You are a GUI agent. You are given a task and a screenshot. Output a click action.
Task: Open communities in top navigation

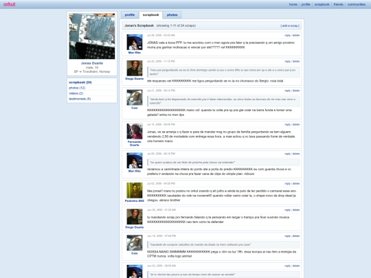[x=357, y=4]
